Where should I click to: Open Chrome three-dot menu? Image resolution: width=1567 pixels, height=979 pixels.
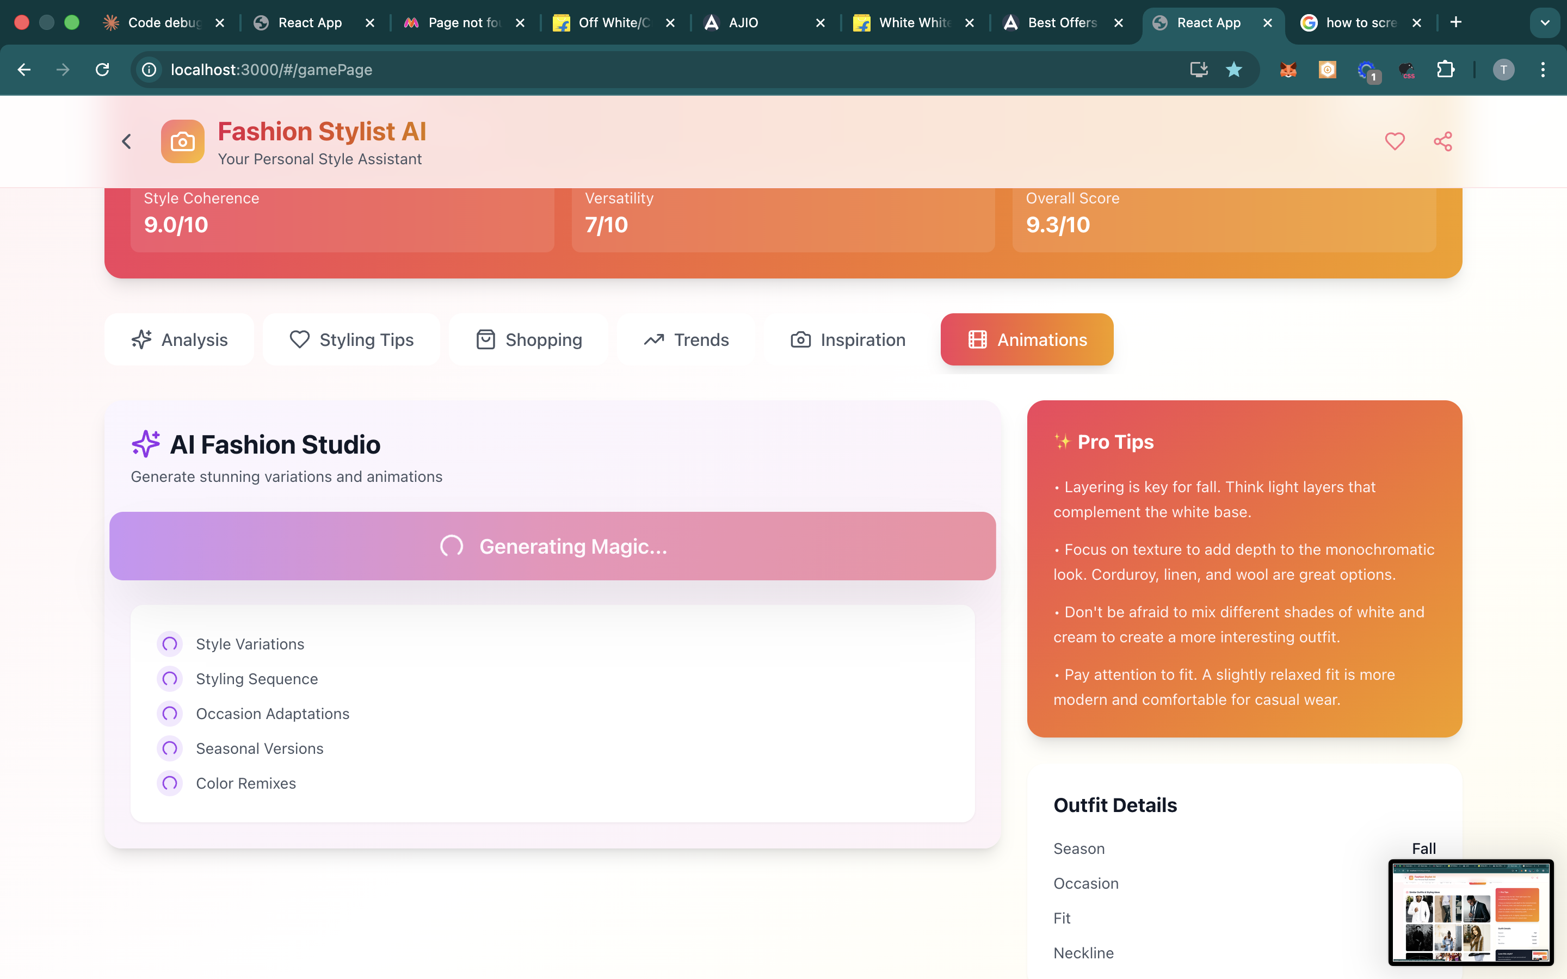tap(1543, 69)
